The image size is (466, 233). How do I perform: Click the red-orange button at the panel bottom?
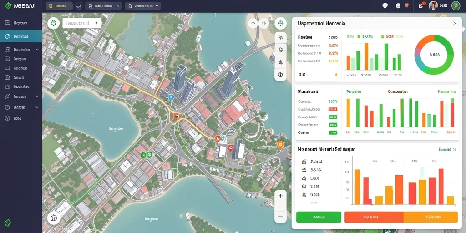[x=374, y=217]
